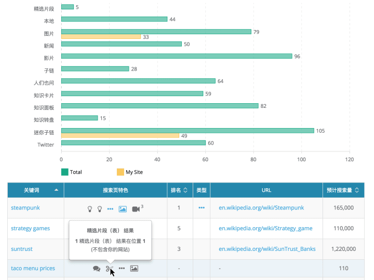The width and height of the screenshot is (374, 280).
Task: Click speech bubbles icon in taco menu prices row
Action: [x=97, y=269]
